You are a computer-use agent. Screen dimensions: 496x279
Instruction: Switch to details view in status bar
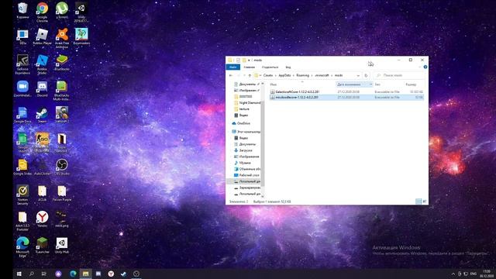pos(418,201)
